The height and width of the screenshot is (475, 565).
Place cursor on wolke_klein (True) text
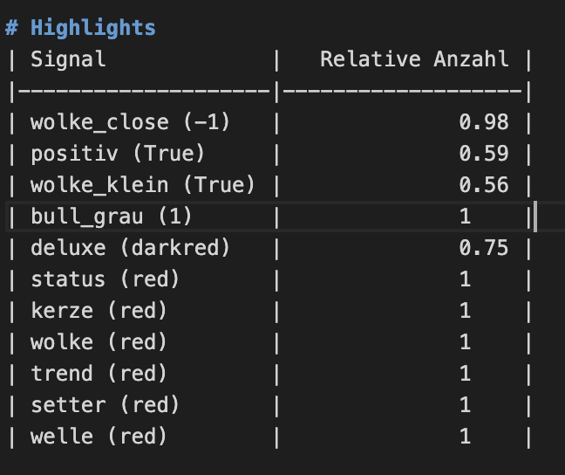click(143, 185)
